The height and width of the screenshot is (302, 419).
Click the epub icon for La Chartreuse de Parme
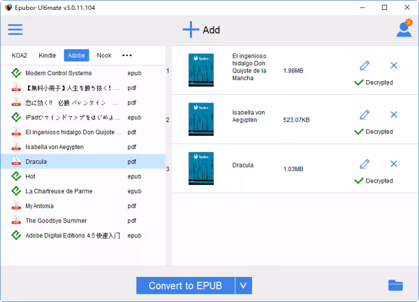tap(16, 191)
